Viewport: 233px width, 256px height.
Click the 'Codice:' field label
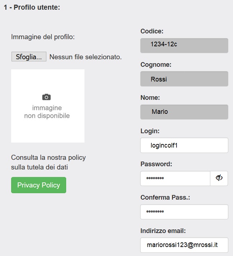point(152,31)
